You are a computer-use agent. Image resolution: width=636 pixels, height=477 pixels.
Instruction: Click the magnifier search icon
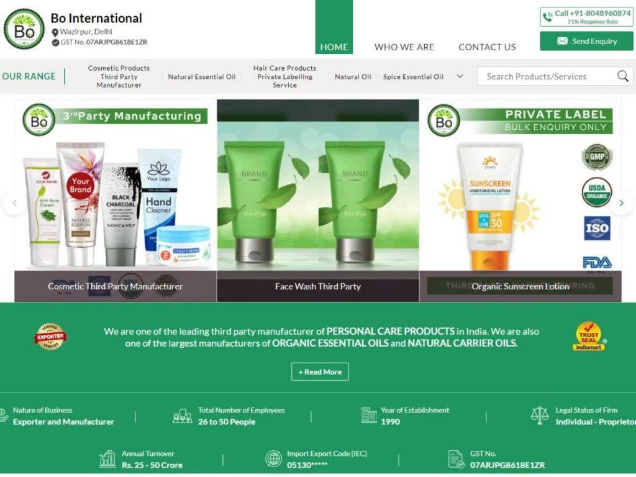(x=622, y=76)
